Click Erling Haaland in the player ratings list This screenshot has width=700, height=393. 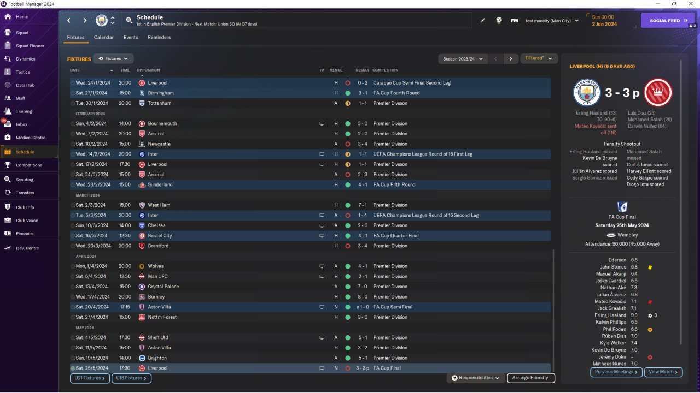(x=610, y=315)
